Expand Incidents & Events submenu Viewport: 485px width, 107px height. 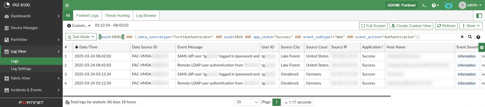59,90
